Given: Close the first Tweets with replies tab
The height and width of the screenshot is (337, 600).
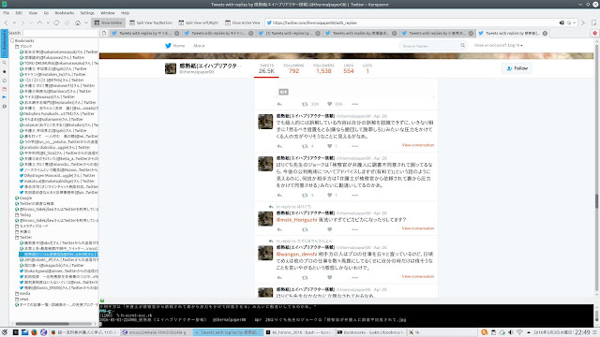Looking at the screenshot, I should click(177, 34).
